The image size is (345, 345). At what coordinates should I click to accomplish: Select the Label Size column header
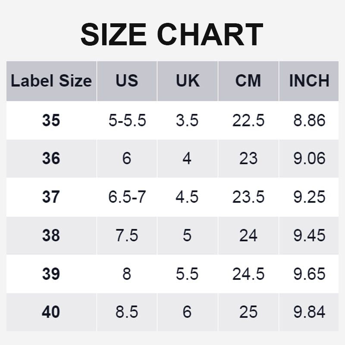click(51, 81)
